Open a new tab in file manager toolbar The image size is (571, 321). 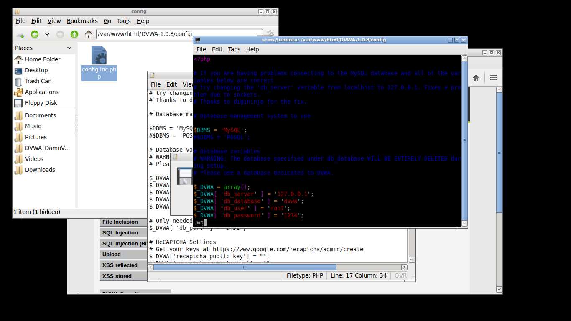click(20, 34)
